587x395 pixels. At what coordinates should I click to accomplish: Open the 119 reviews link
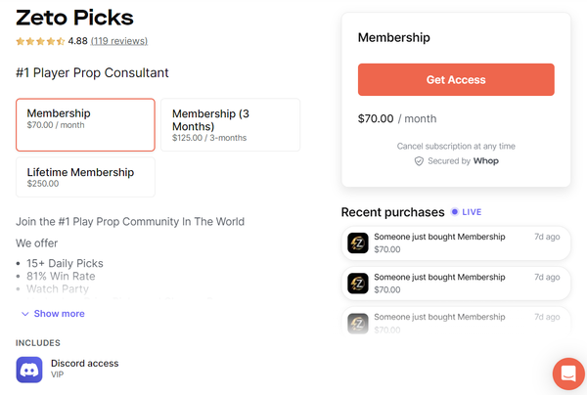(119, 42)
